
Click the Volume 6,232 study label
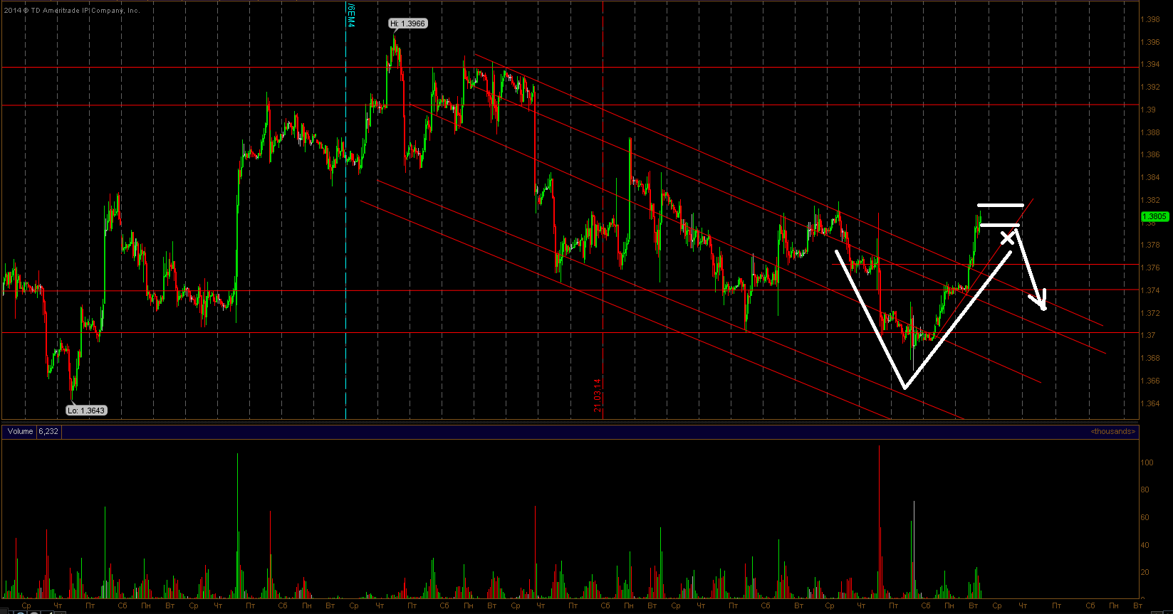click(x=33, y=431)
